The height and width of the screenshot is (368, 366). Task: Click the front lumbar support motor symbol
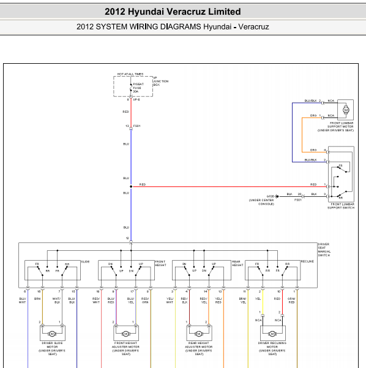pos(346,110)
